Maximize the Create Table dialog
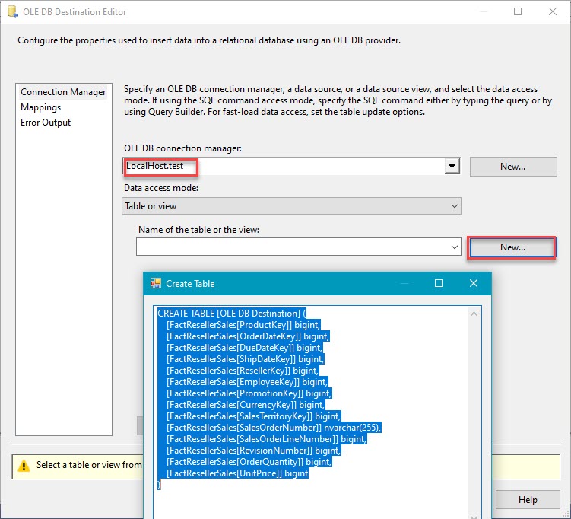The height and width of the screenshot is (519, 571). click(x=439, y=283)
